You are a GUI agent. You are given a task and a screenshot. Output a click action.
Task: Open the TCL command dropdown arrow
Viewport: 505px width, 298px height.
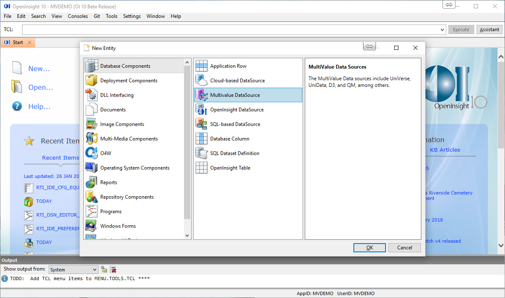pos(443,30)
